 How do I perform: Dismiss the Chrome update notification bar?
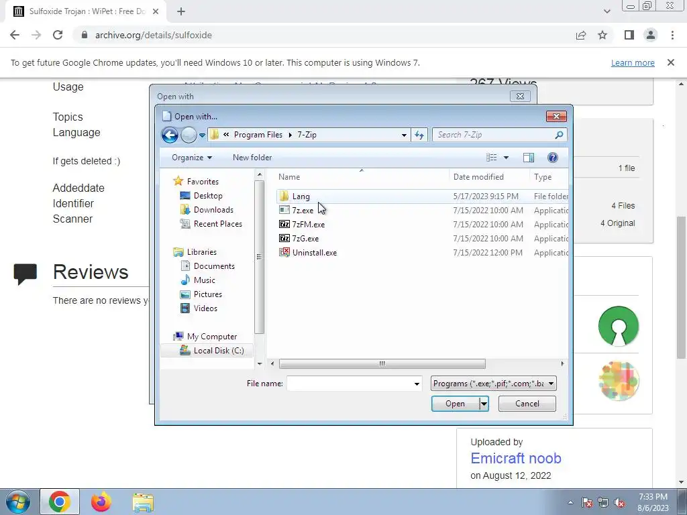[670, 62]
